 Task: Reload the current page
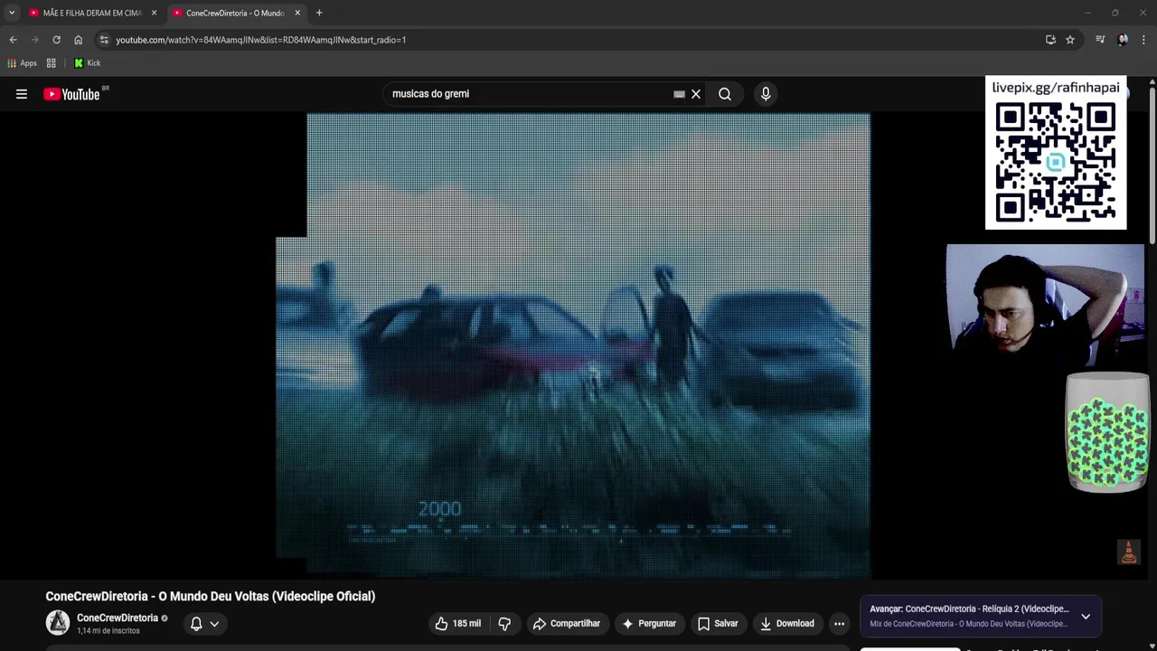[56, 40]
